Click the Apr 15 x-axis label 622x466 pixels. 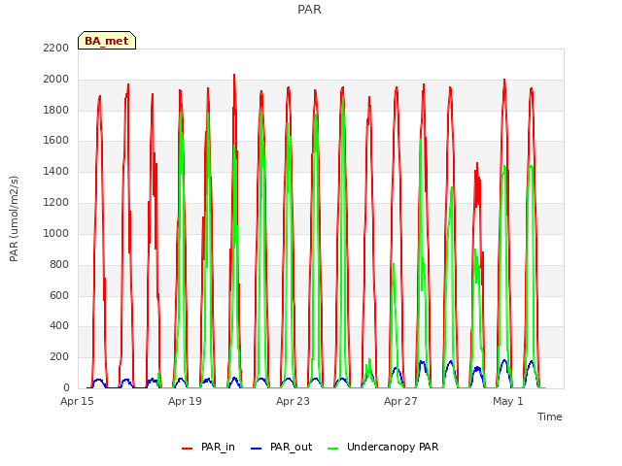(77, 401)
